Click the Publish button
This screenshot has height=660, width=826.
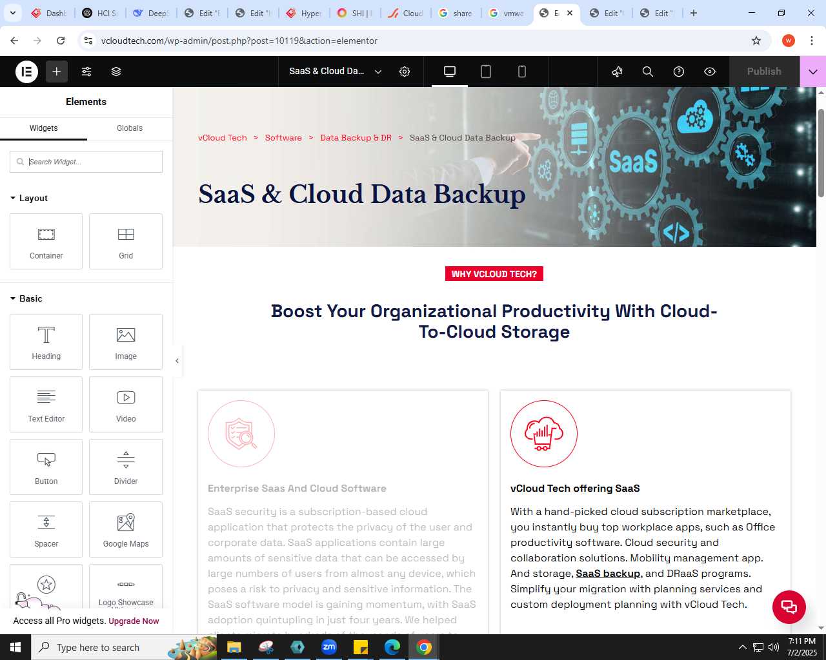click(764, 72)
